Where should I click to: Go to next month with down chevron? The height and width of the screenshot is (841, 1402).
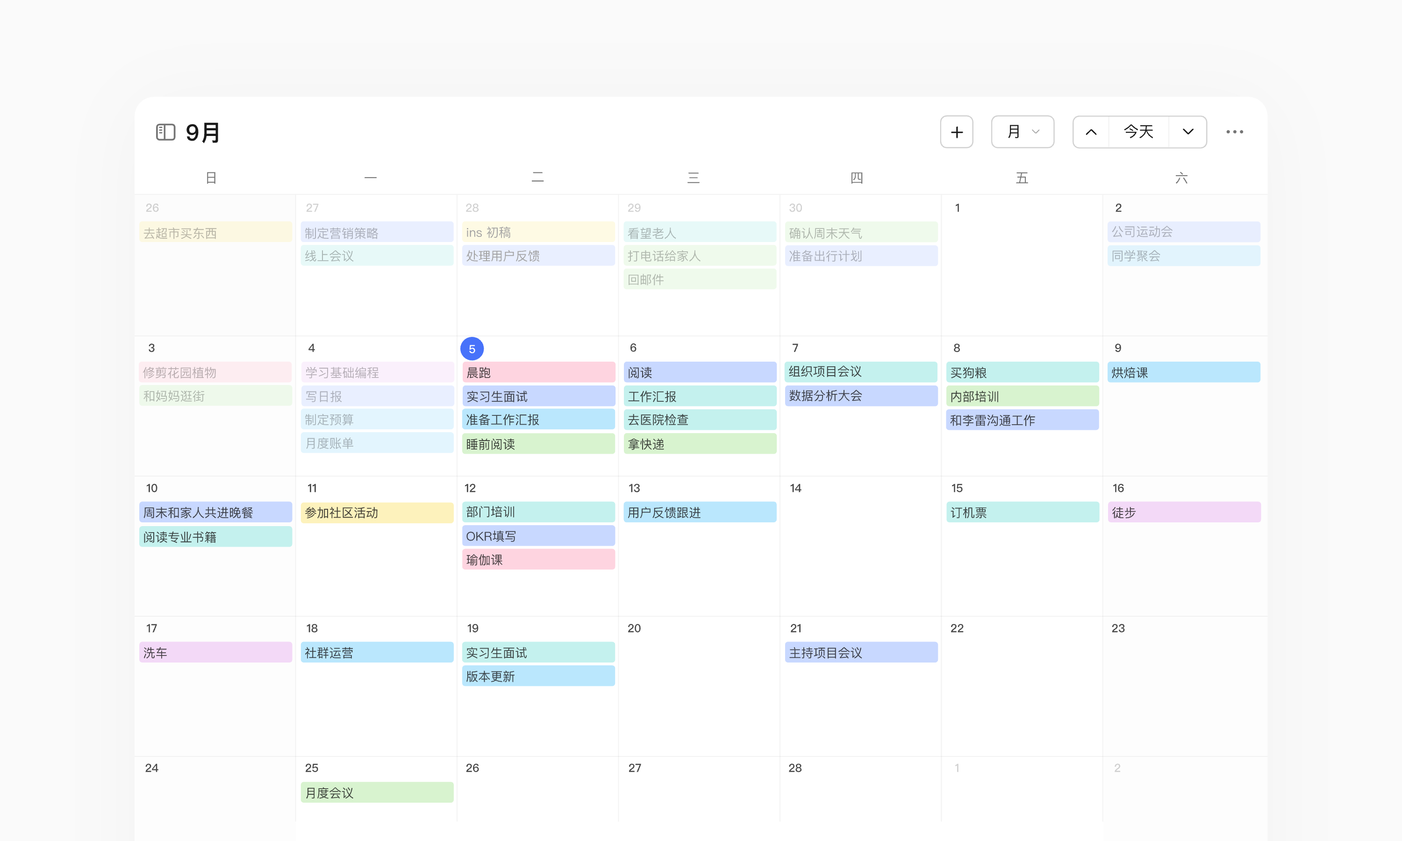coord(1188,132)
